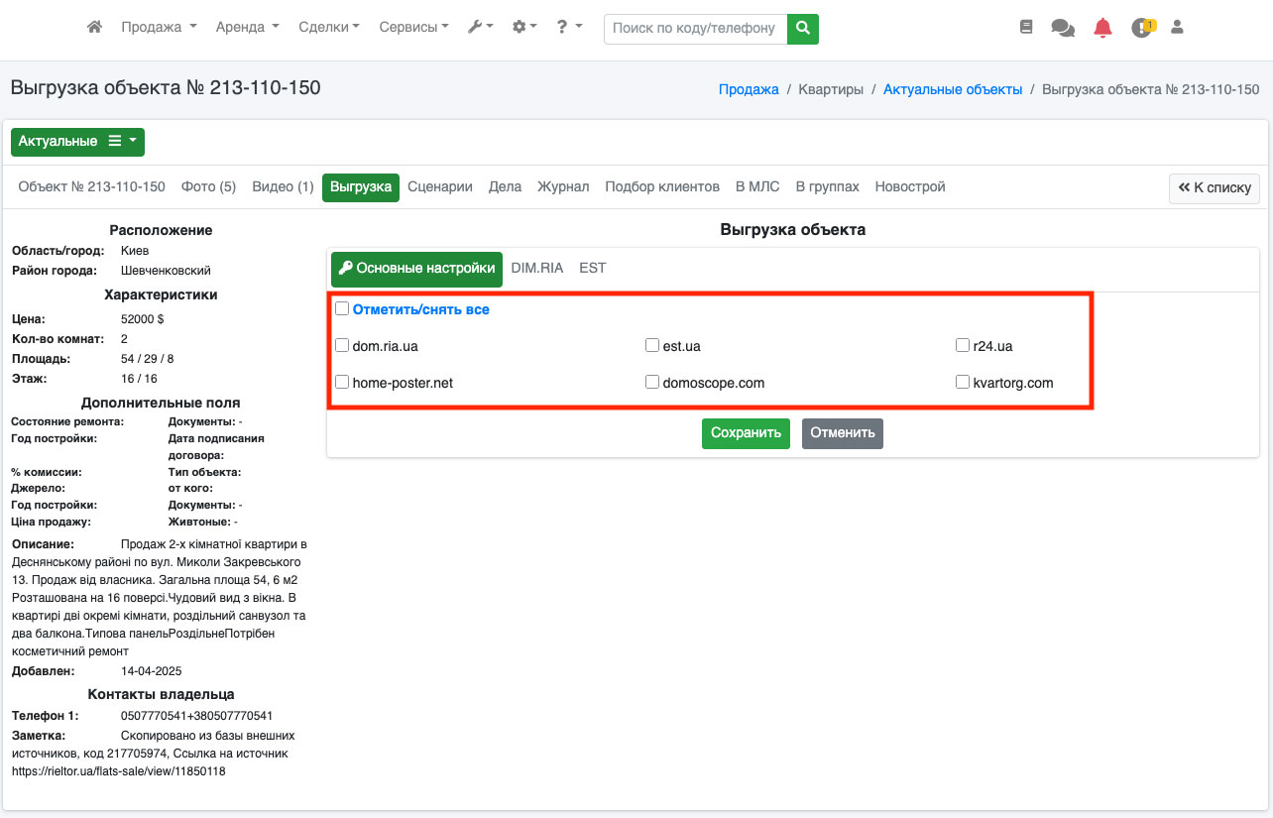Open the question mark help menu

click(x=568, y=28)
